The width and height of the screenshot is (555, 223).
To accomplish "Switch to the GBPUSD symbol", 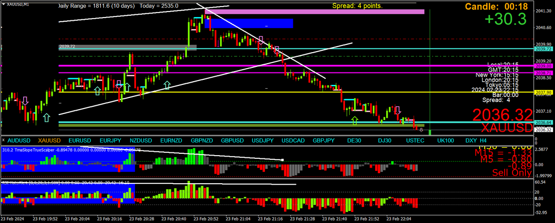I will [233, 140].
